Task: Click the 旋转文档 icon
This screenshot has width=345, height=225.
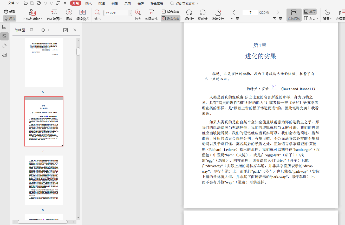Action: pyautogui.click(x=218, y=12)
